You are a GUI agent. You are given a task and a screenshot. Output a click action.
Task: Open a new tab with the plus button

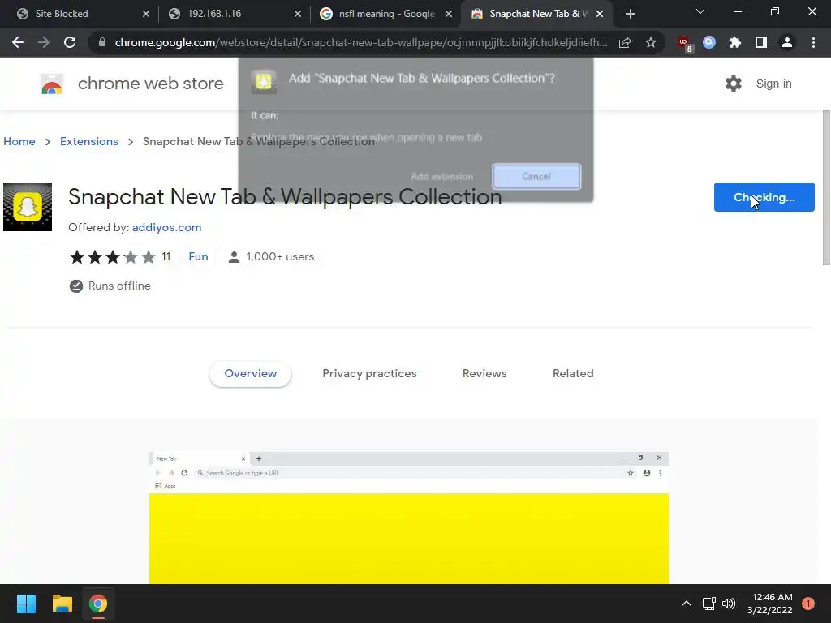click(x=630, y=15)
